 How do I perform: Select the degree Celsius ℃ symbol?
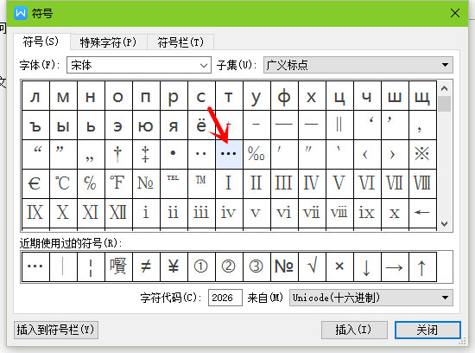click(x=63, y=183)
